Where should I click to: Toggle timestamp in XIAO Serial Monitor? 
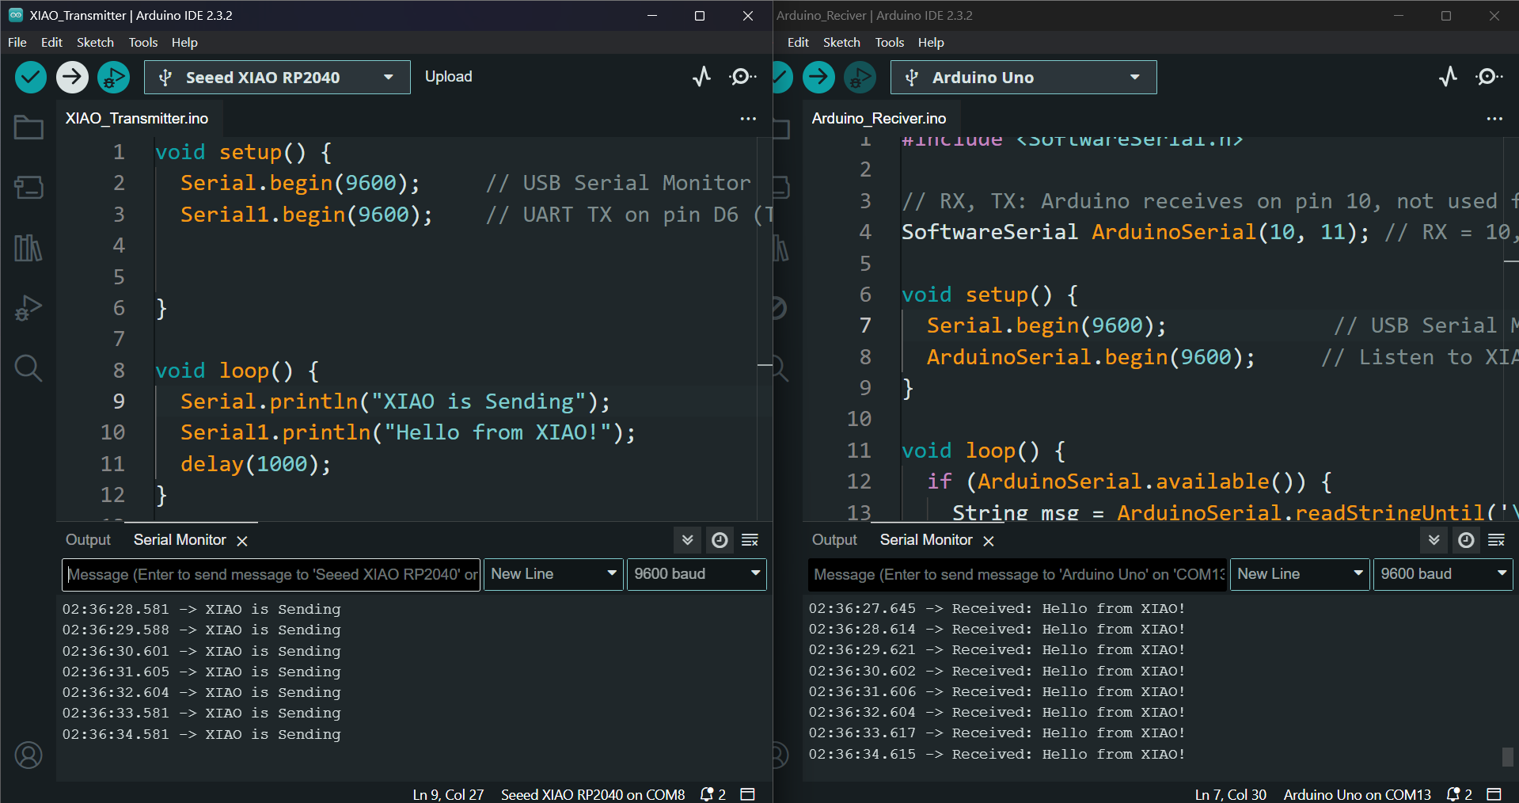[720, 540]
